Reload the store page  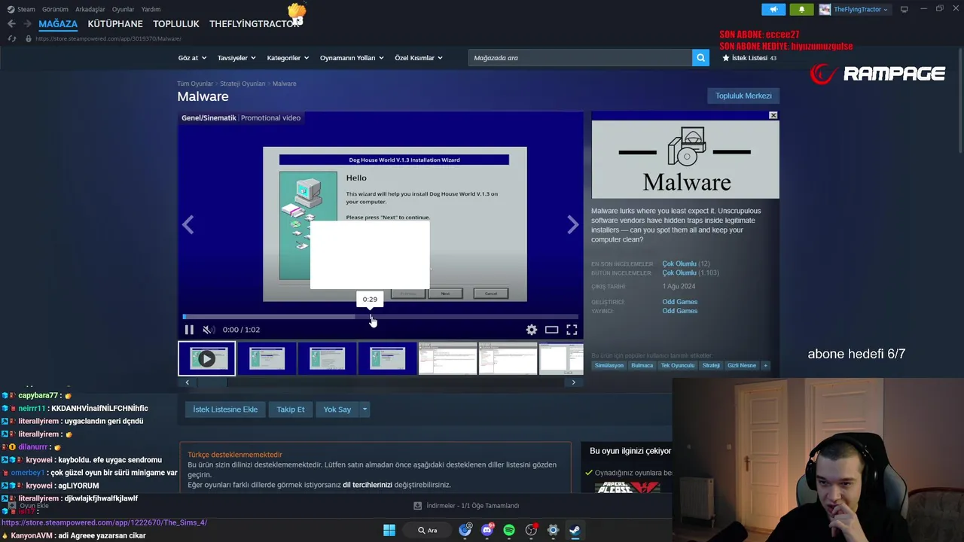point(11,38)
